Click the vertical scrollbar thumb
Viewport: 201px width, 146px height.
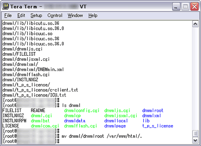(195, 134)
